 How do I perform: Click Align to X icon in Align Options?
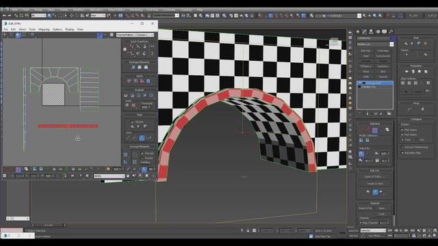click(x=403, y=83)
